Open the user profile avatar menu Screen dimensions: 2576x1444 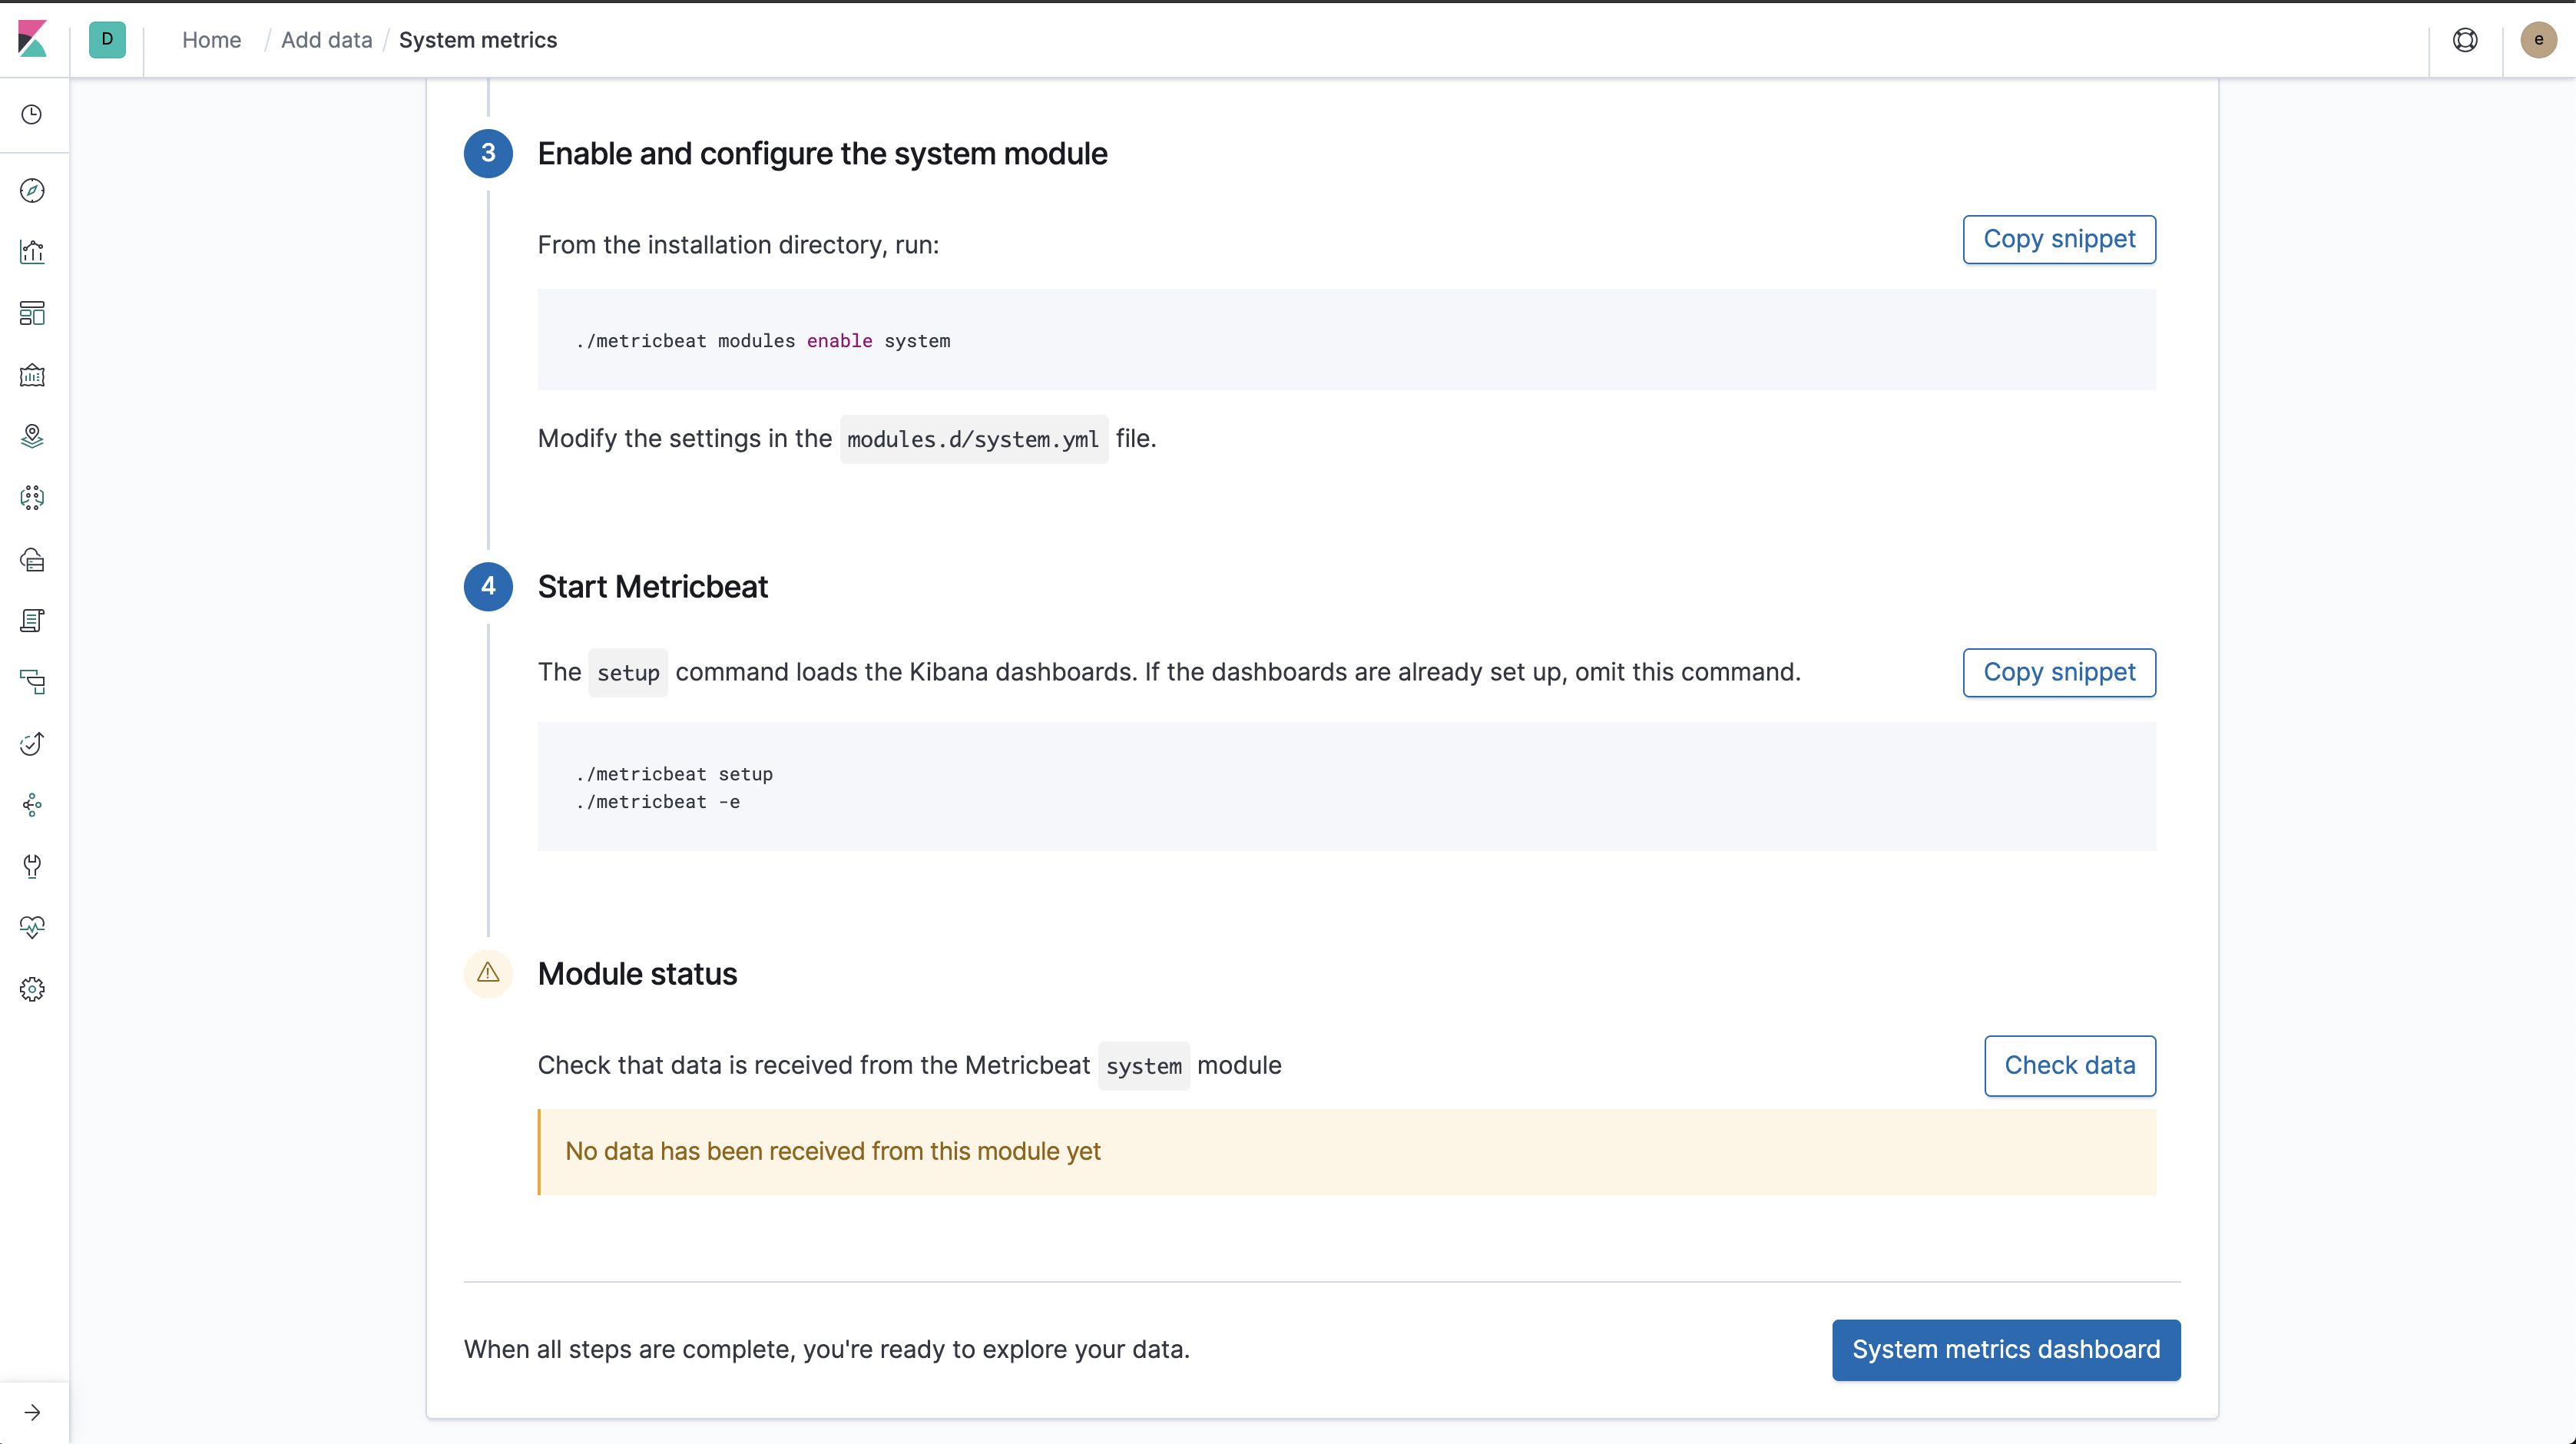pos(2538,40)
